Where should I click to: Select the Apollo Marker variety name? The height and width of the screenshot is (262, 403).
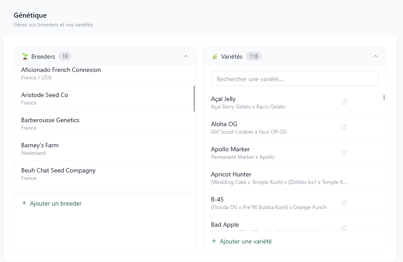point(230,149)
